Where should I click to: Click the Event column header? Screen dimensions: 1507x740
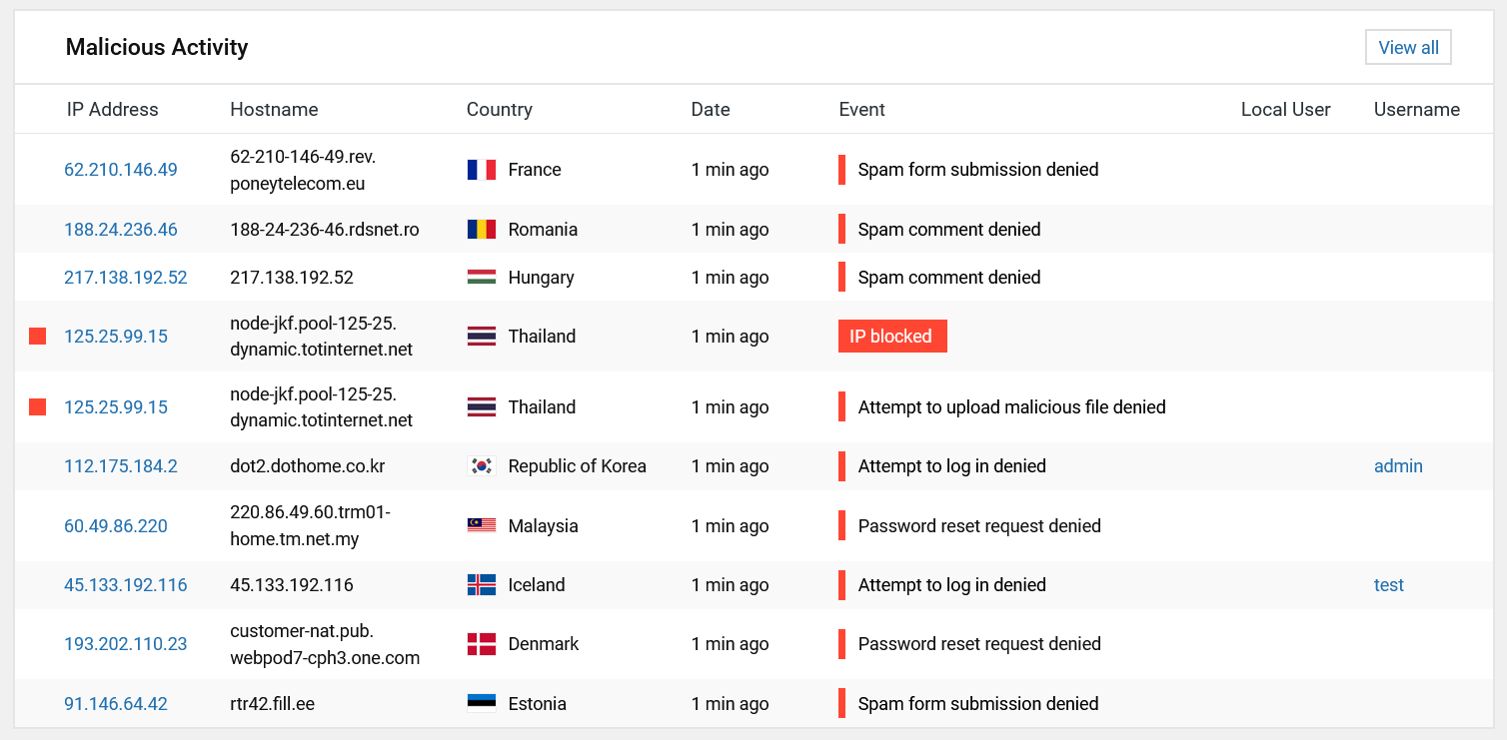[x=861, y=110]
